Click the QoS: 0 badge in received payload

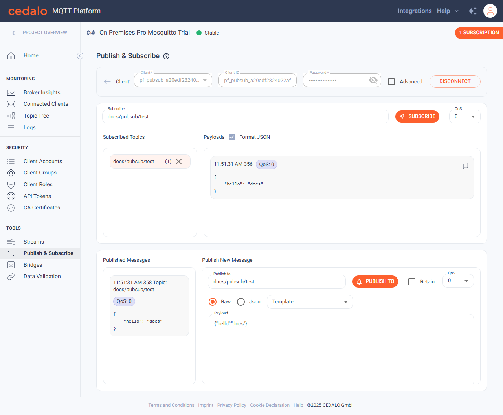[266, 164]
